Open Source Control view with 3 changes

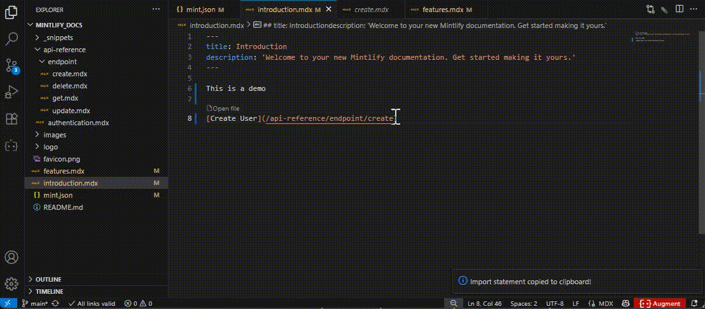click(11, 66)
